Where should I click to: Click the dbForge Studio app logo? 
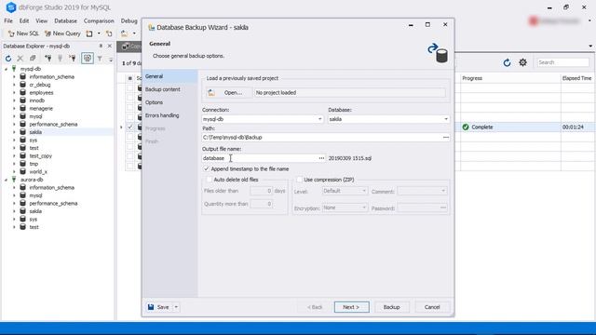tap(11, 7)
